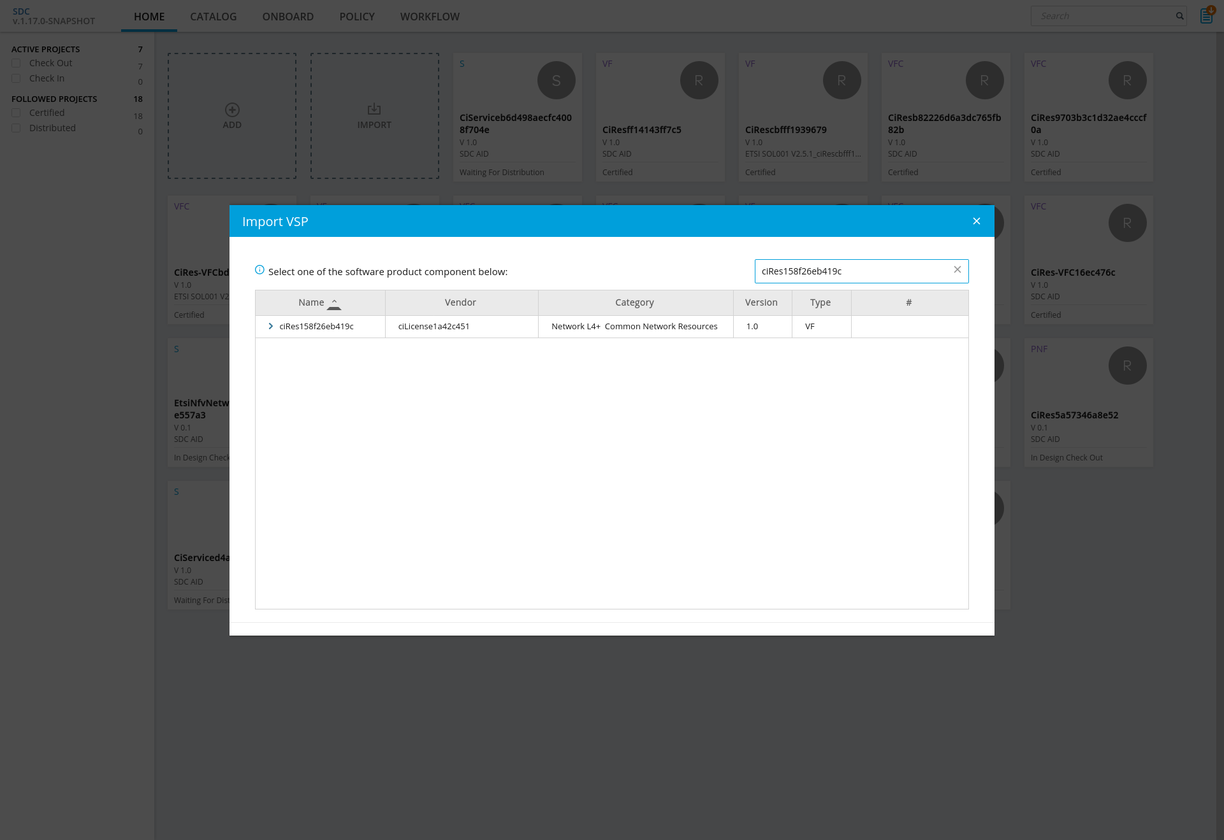The width and height of the screenshot is (1224, 840).
Task: Open the CiRes-VFC16ec476c card title
Action: click(x=1073, y=273)
